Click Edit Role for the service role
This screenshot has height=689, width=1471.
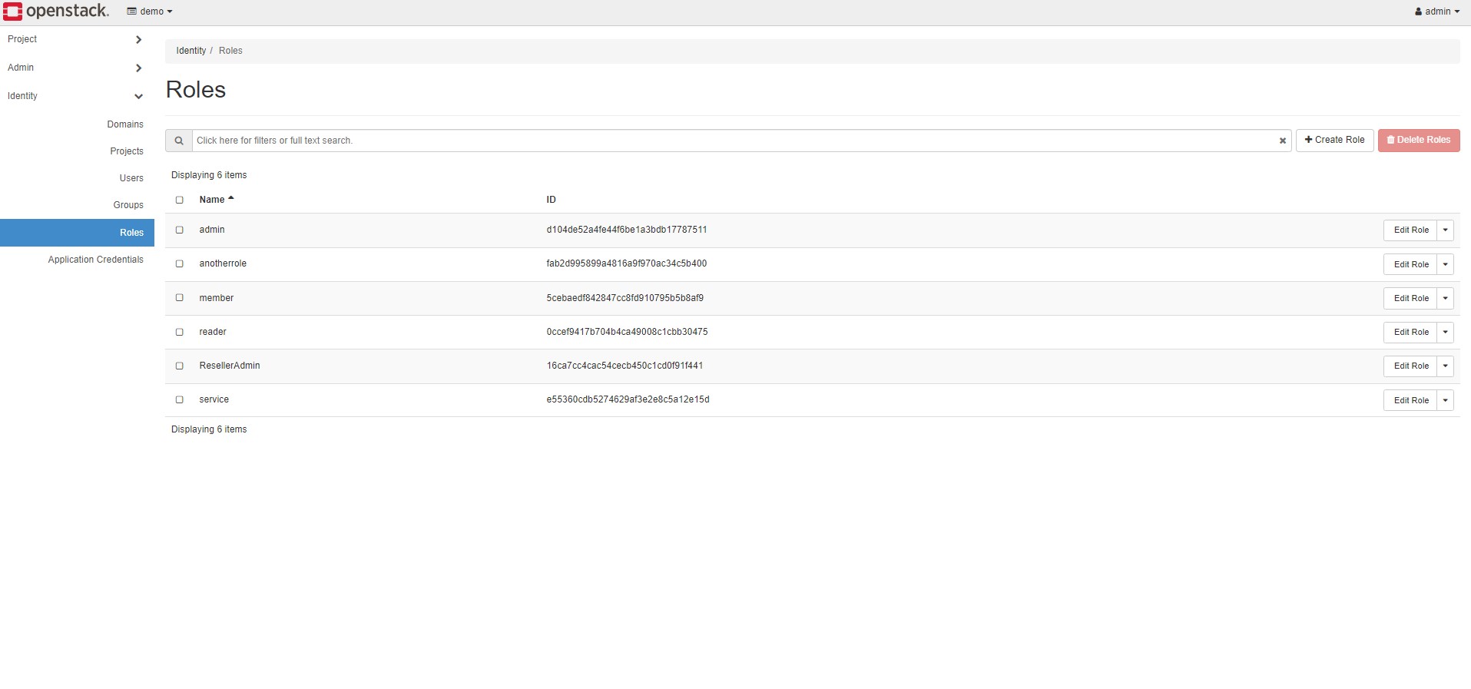(x=1410, y=400)
